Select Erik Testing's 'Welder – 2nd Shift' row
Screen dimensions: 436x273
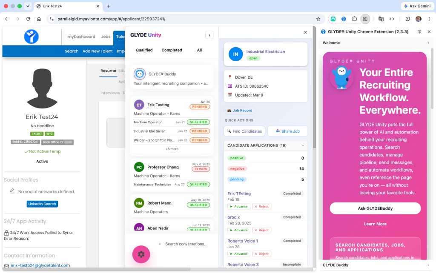[172, 140]
